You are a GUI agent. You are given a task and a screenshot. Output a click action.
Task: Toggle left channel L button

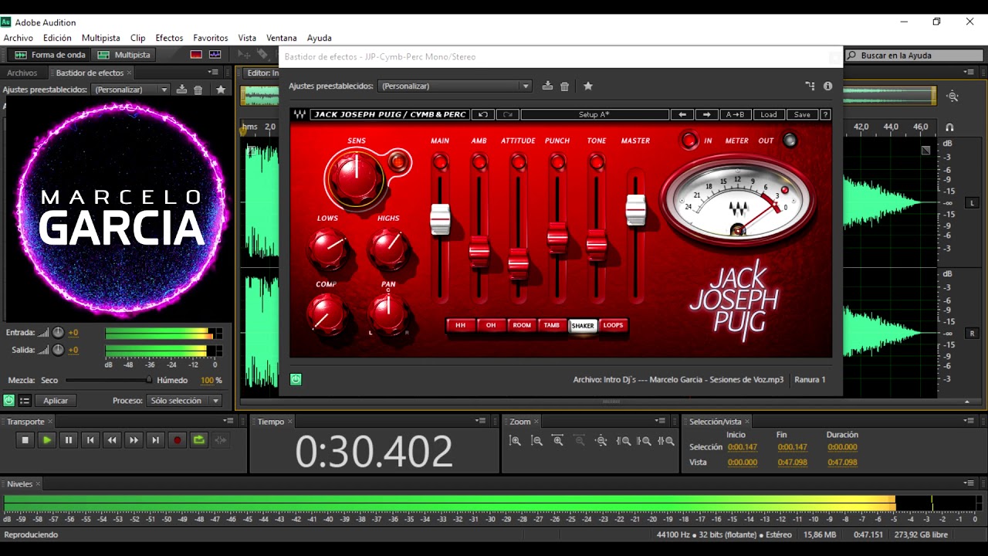[x=972, y=203]
